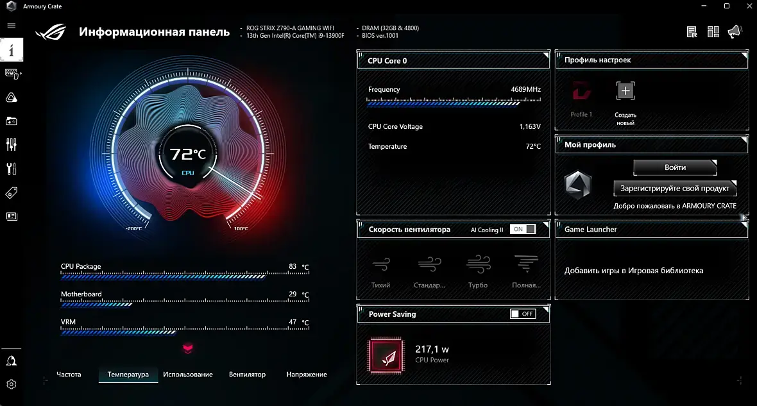Expand the Скорость вентилятора panel corner
The image size is (757, 406).
(x=545, y=224)
